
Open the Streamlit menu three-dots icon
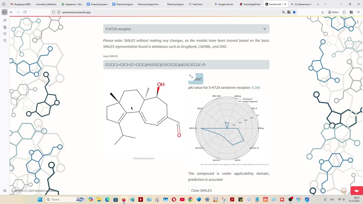[x=358, y=22]
